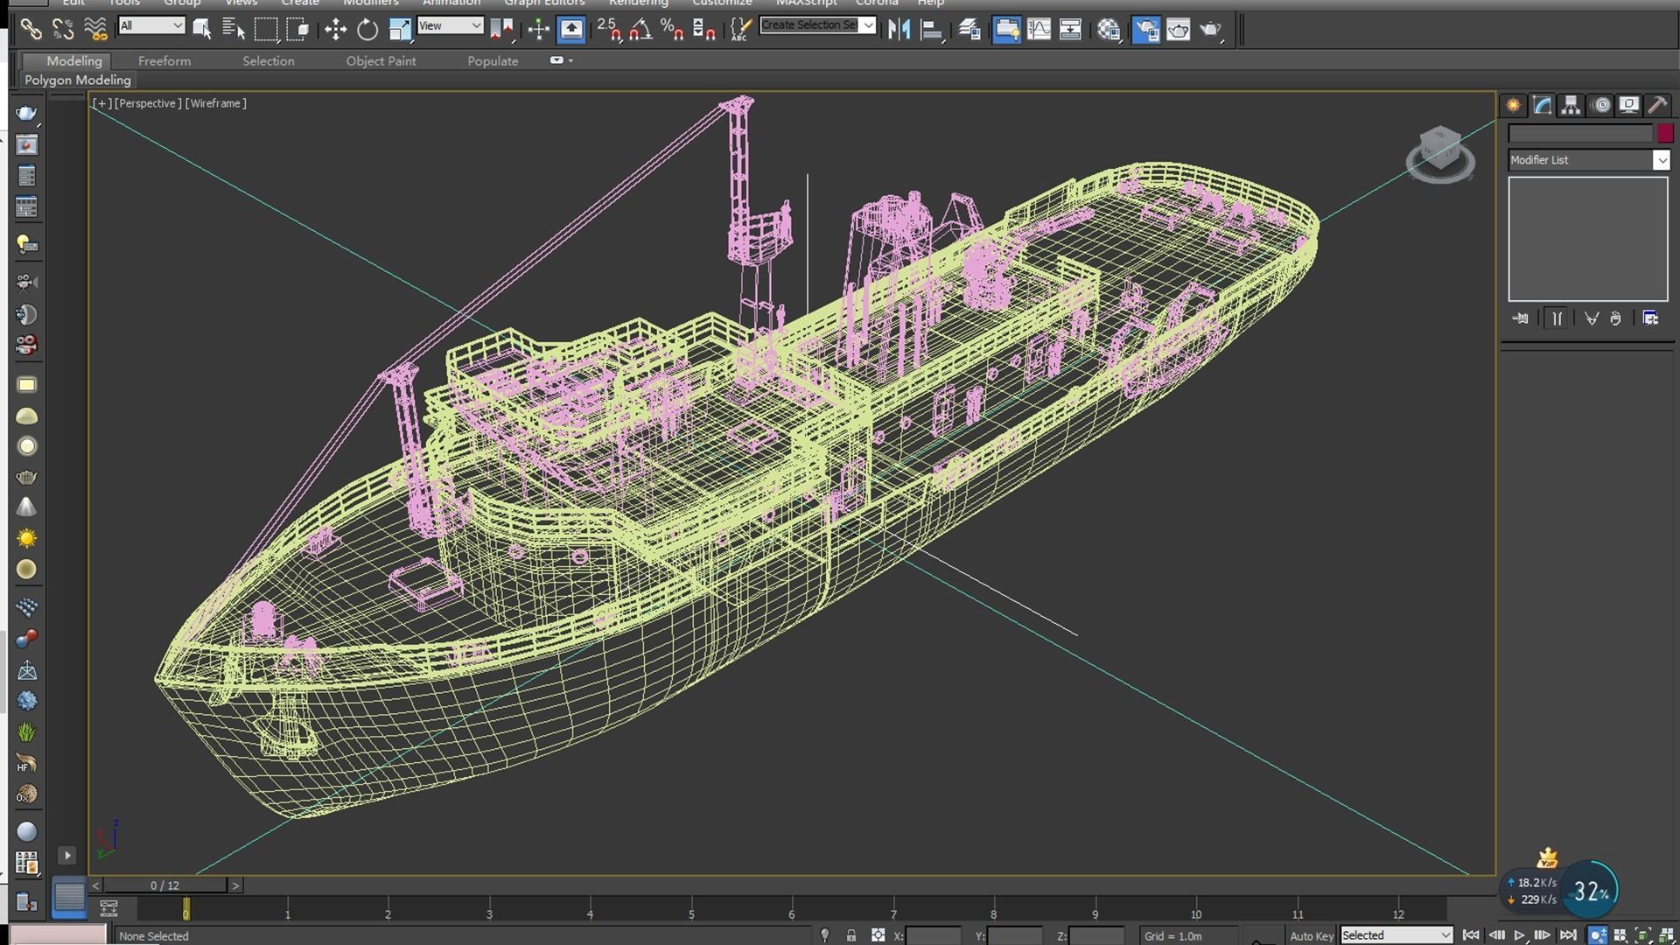Click the Unlink Selection tool
This screenshot has height=945, width=1680.
[63, 30]
